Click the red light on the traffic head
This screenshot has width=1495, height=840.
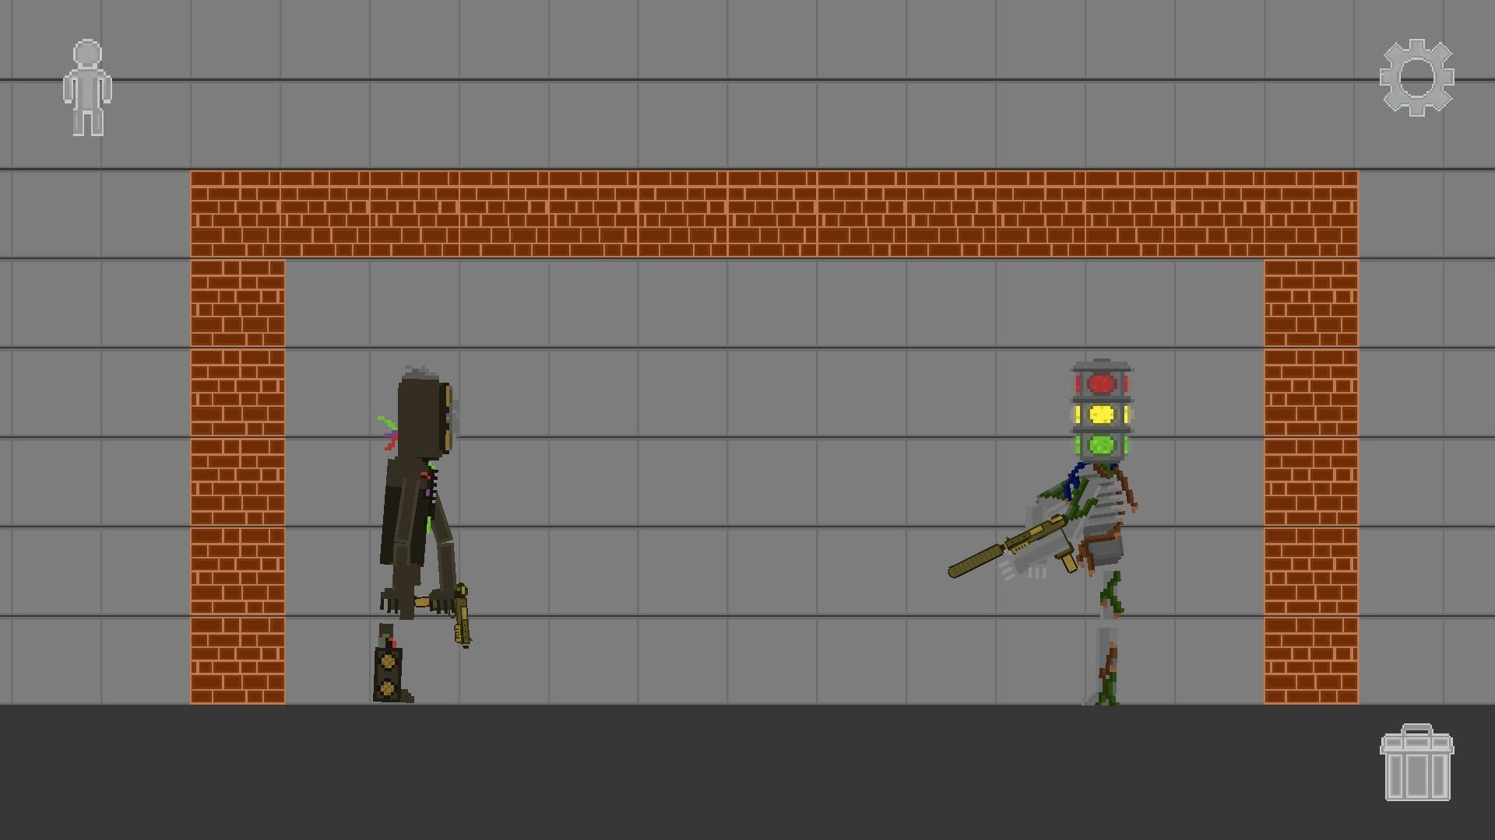tap(1102, 383)
